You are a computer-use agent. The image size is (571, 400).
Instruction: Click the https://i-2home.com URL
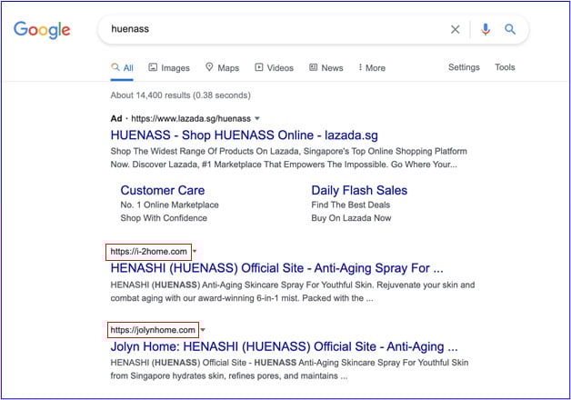click(x=148, y=252)
